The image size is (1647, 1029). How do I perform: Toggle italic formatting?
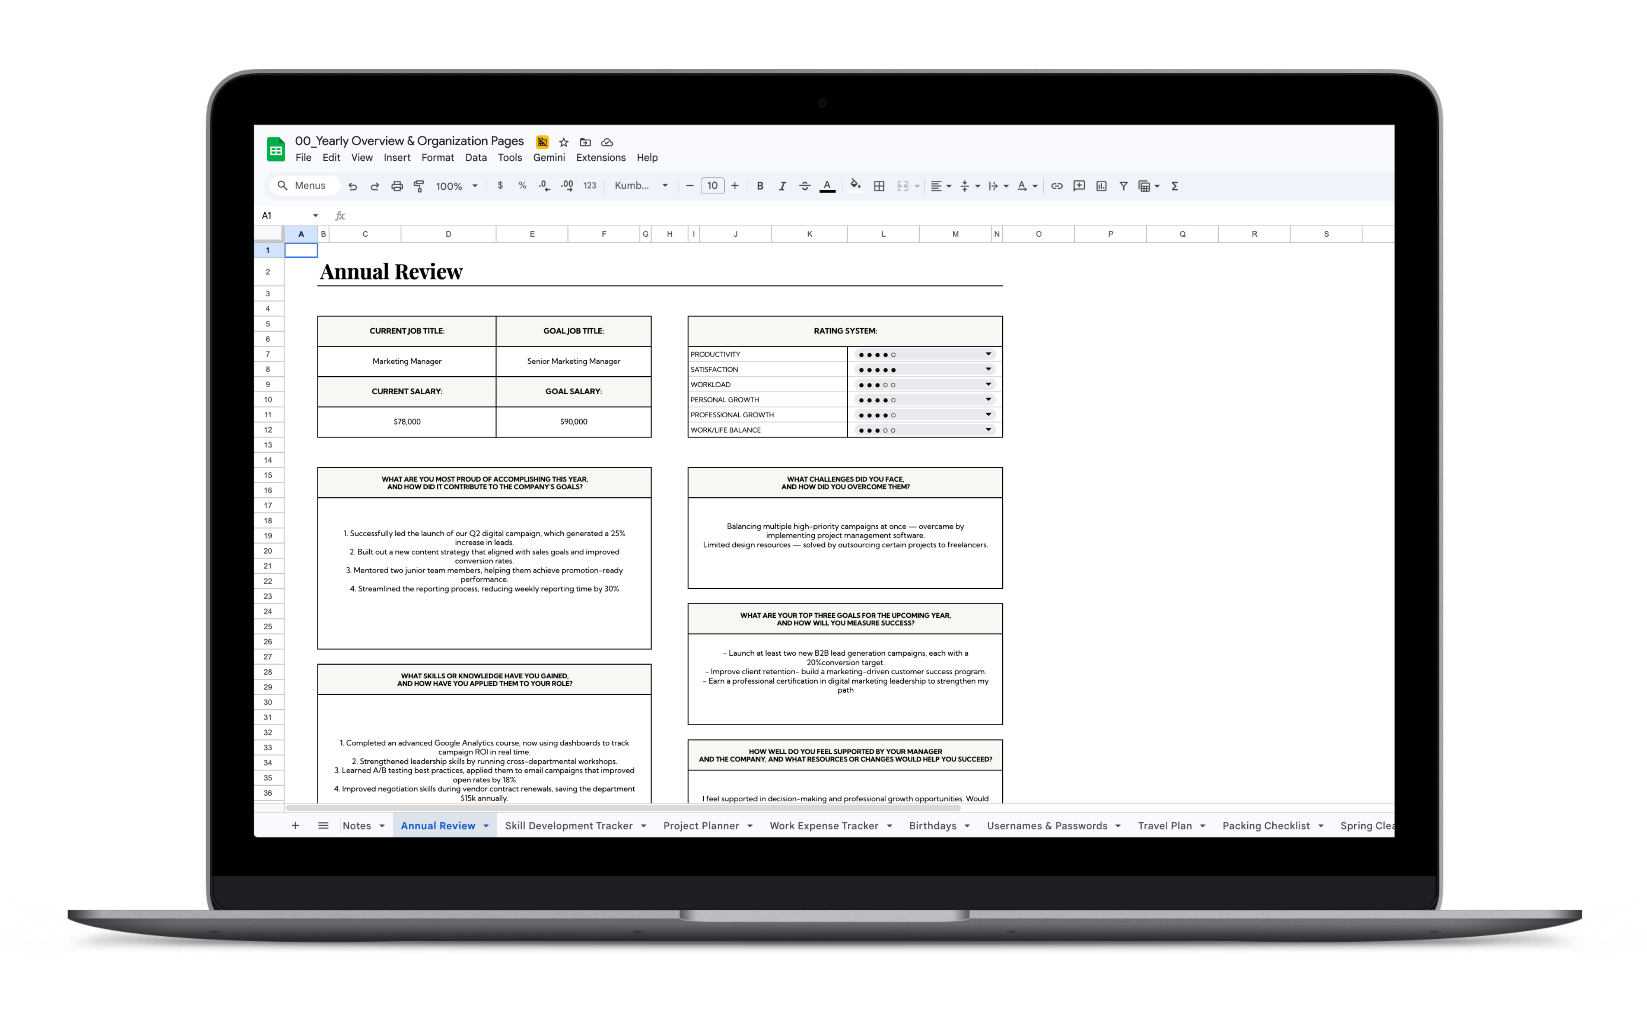[782, 186]
